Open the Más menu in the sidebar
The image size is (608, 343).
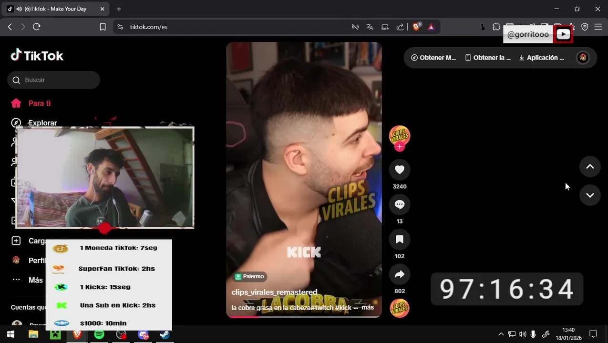coord(27,280)
